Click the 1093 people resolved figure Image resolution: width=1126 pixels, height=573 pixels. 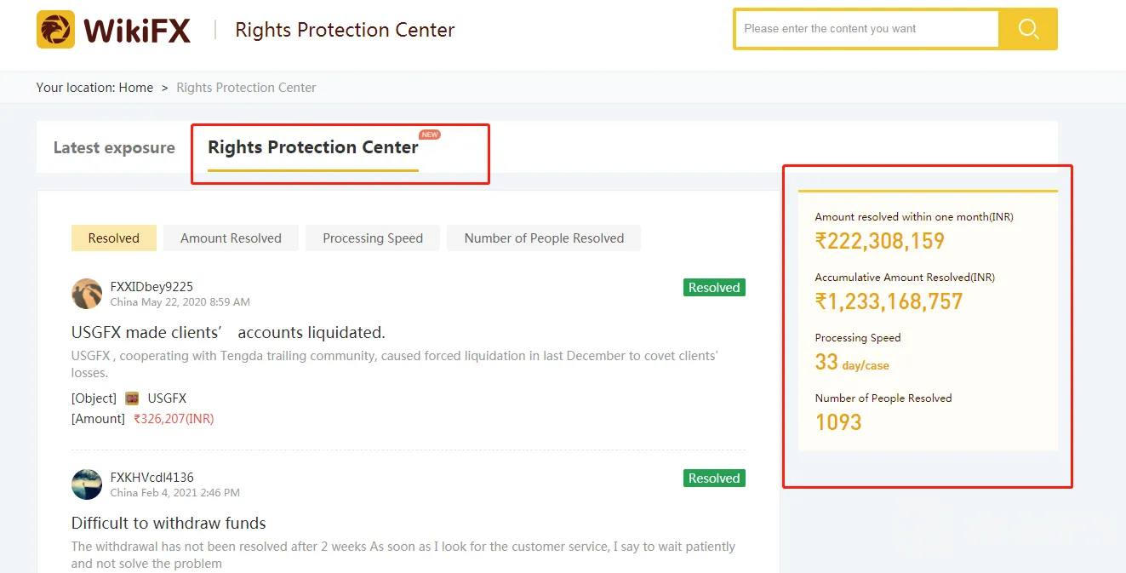(x=838, y=422)
